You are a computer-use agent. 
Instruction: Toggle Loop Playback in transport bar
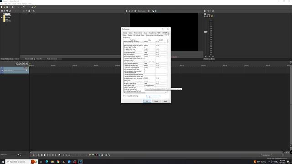pos(33,155)
